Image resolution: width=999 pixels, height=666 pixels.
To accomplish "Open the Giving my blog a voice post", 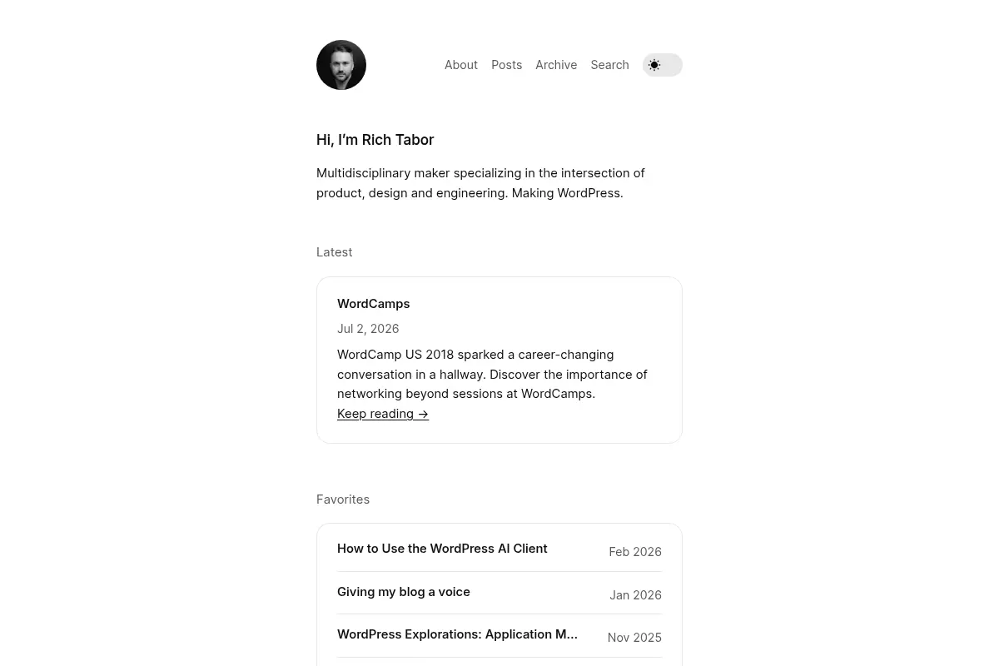I will click(404, 592).
